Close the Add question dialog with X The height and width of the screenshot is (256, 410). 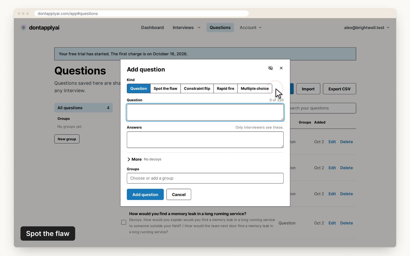(x=281, y=68)
